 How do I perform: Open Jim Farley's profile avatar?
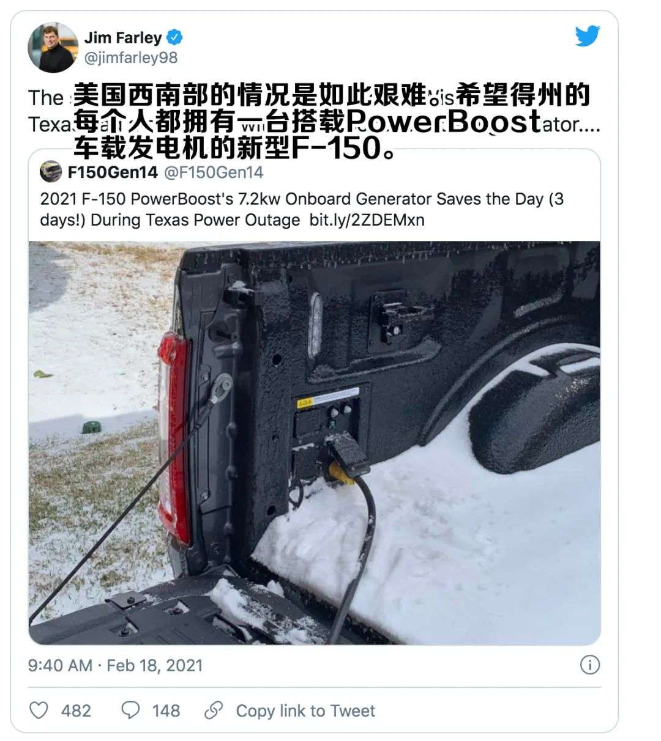click(x=53, y=48)
